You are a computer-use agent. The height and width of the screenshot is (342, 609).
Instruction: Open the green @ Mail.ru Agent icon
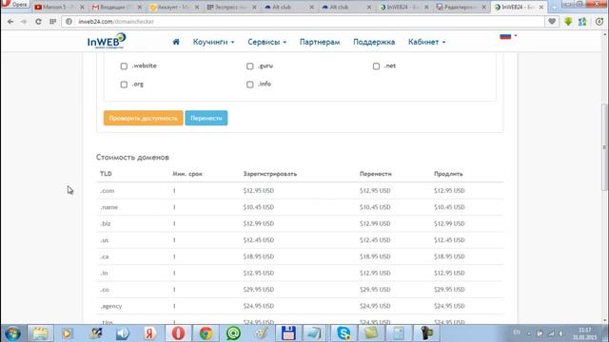tap(233, 333)
